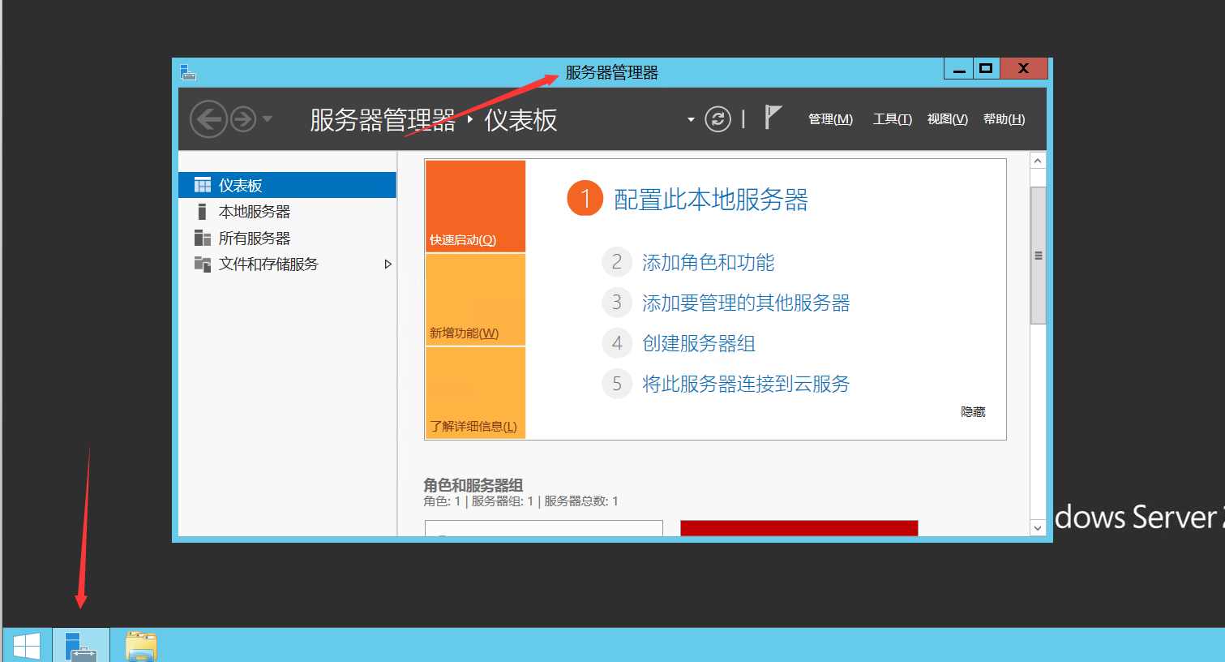Open the 管理(M) menu
Image resolution: width=1225 pixels, height=662 pixels.
coord(829,118)
